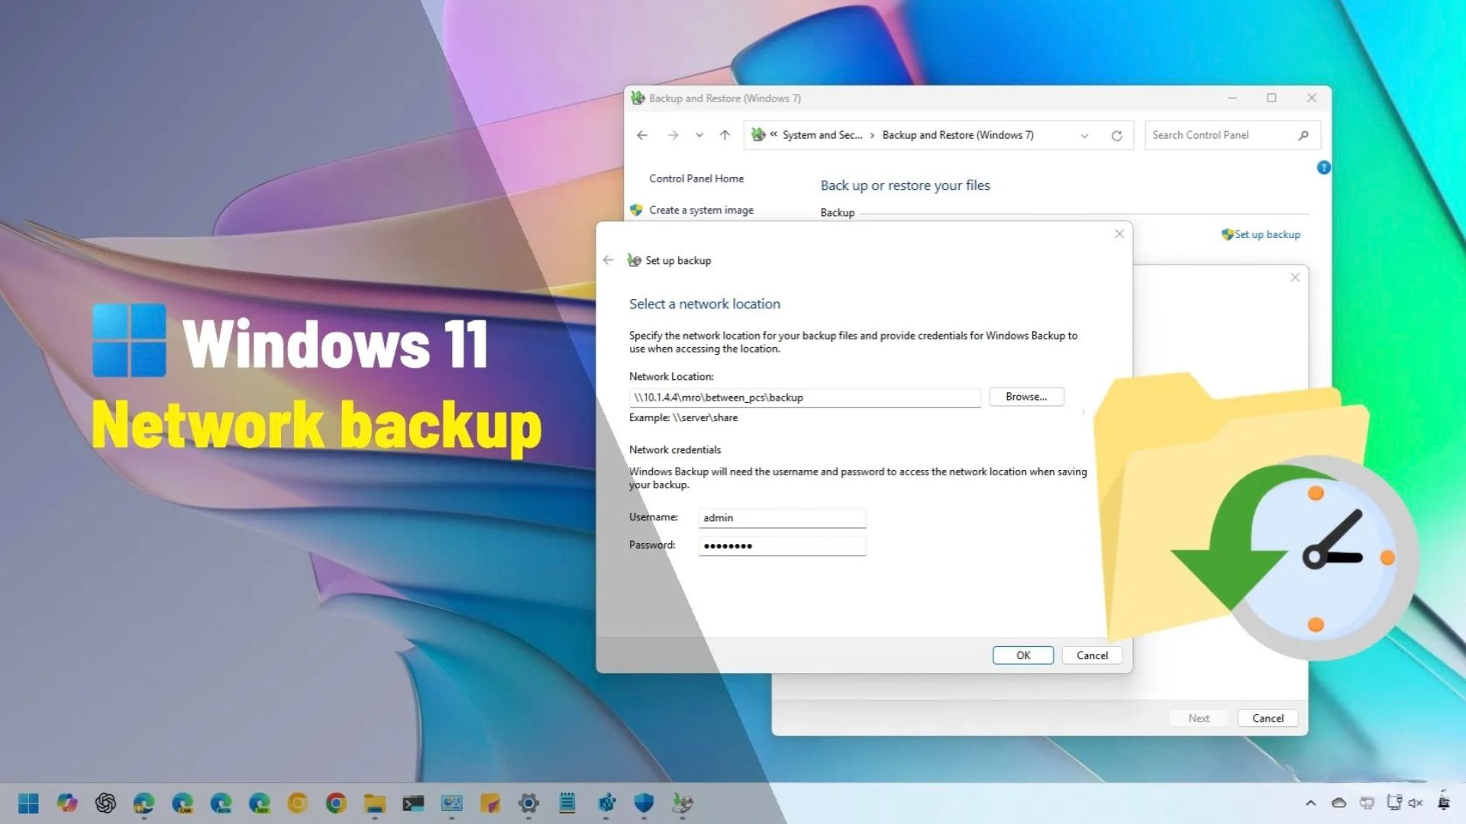Screen dimensions: 1466x824
Task: Open Settings from the taskbar
Action: [x=529, y=803]
